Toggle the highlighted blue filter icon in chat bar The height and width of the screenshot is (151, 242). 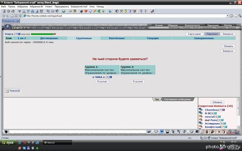[162, 132]
